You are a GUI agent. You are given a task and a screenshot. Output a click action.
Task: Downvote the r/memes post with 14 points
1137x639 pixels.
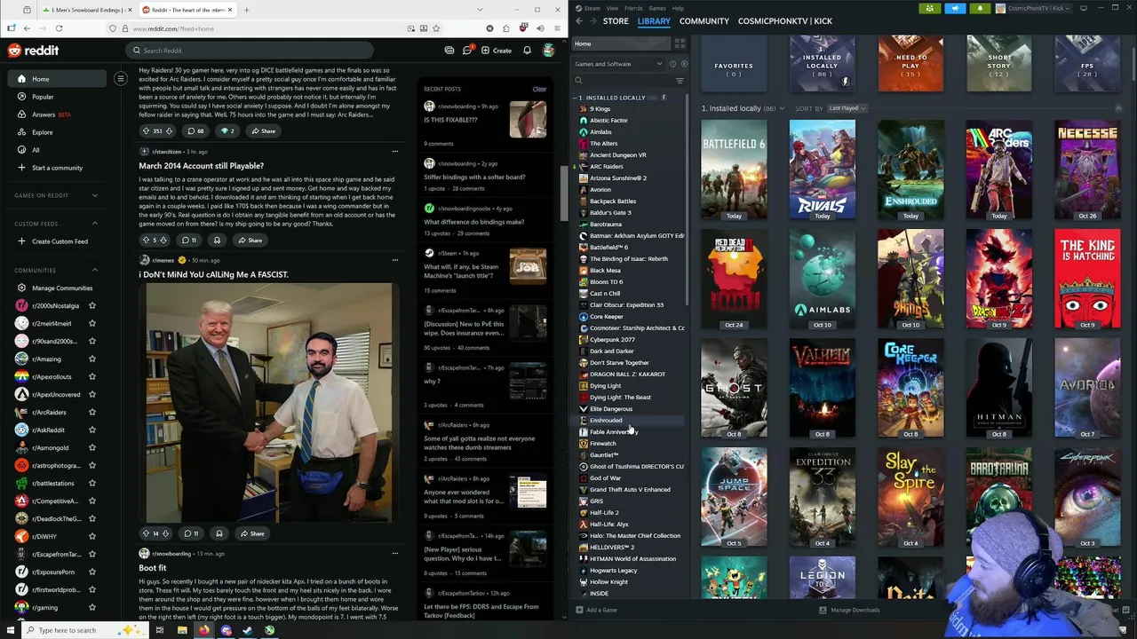coord(166,533)
